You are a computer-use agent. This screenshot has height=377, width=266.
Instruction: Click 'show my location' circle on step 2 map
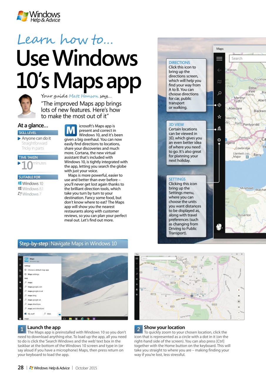239,302
